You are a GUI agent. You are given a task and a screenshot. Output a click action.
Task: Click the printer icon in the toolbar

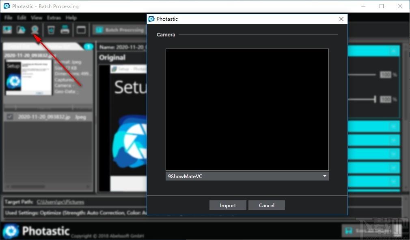65,30
